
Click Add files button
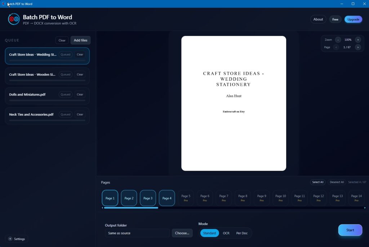(80, 40)
